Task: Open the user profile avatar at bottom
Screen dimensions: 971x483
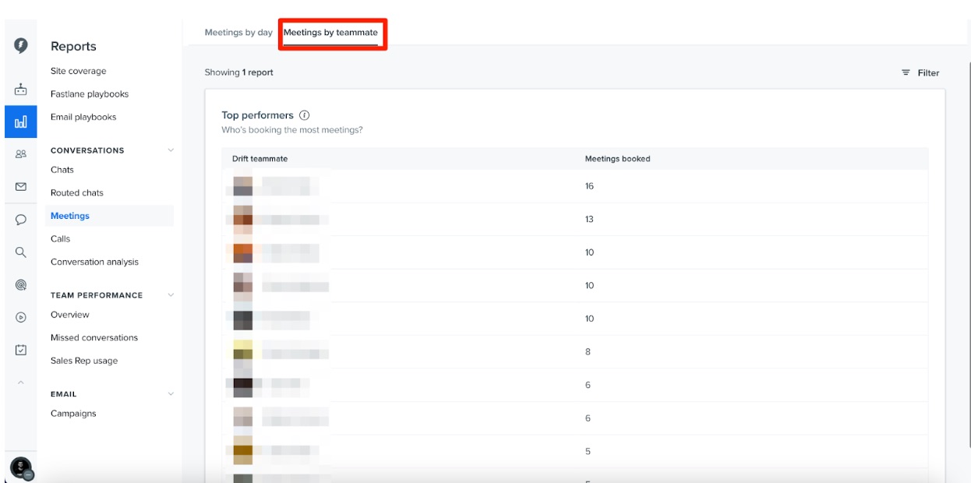Action: click(x=21, y=468)
